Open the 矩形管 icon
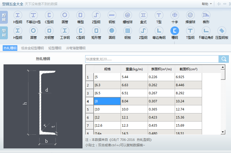 [96, 31]
